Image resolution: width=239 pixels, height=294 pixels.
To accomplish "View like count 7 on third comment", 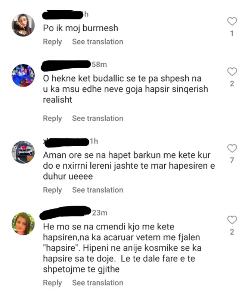I will [x=232, y=160].
